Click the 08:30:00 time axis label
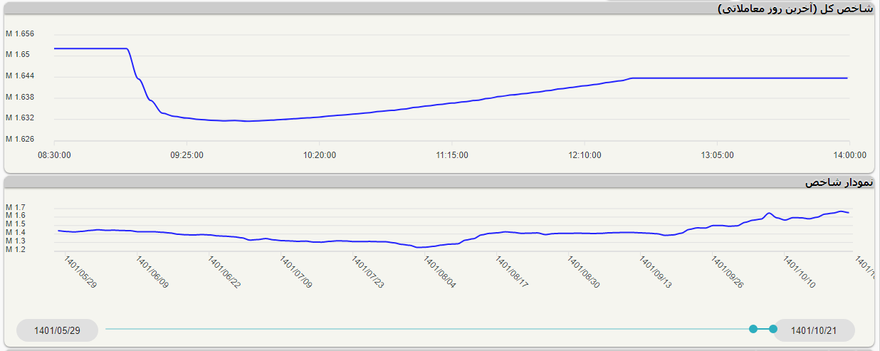 click(54, 154)
